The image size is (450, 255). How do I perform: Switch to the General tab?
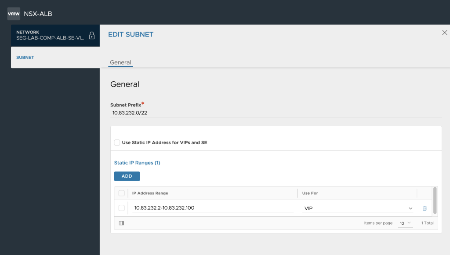pos(120,62)
